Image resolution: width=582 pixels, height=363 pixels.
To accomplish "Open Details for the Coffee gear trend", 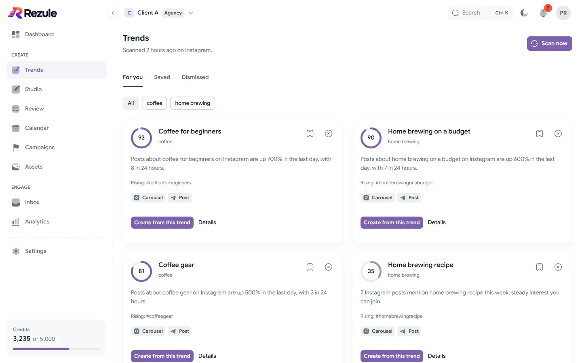I will 207,356.
